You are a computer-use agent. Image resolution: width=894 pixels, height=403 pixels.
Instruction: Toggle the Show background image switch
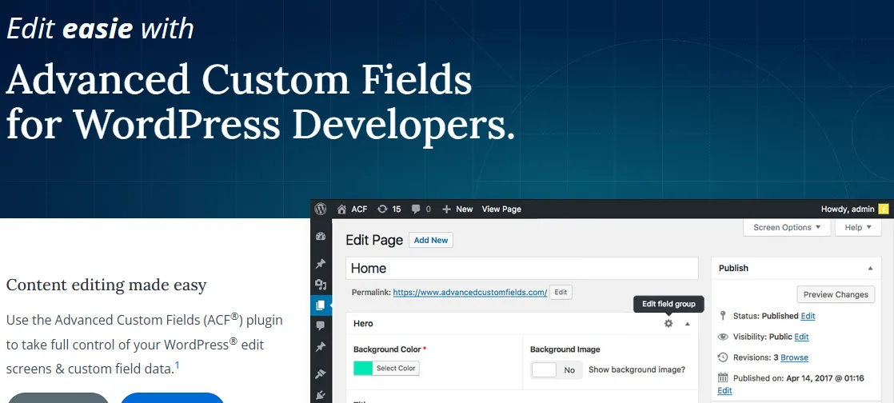[x=557, y=370]
